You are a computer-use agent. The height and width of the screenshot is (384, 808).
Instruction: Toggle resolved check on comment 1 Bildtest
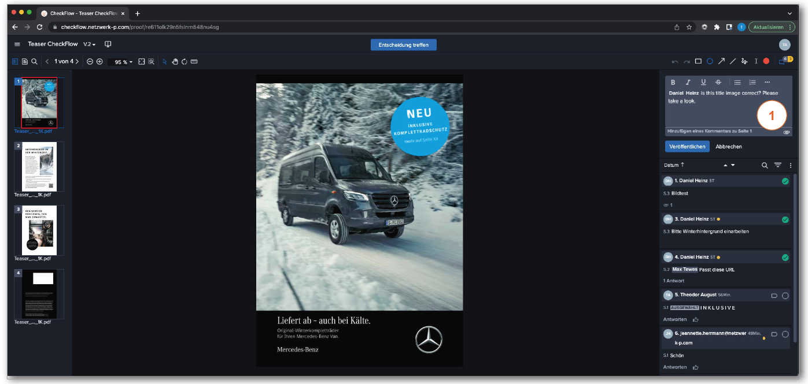(x=785, y=181)
